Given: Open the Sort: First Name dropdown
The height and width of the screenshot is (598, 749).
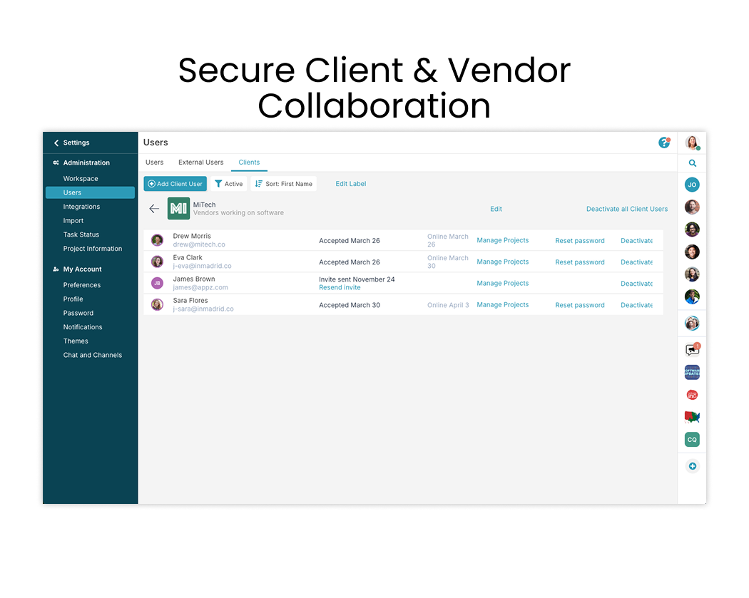Looking at the screenshot, I should (x=284, y=183).
